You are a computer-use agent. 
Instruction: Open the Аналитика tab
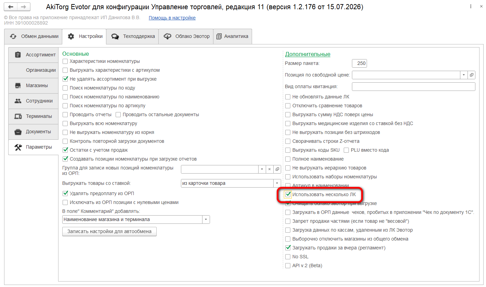click(x=233, y=36)
